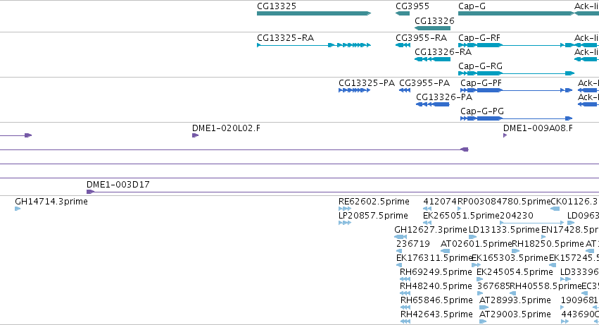Click the CG13325-PA protein feature
The image size is (599, 325).
coord(355,90)
